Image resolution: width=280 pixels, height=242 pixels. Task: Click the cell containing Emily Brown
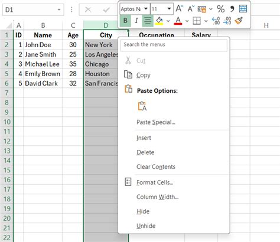point(43,74)
